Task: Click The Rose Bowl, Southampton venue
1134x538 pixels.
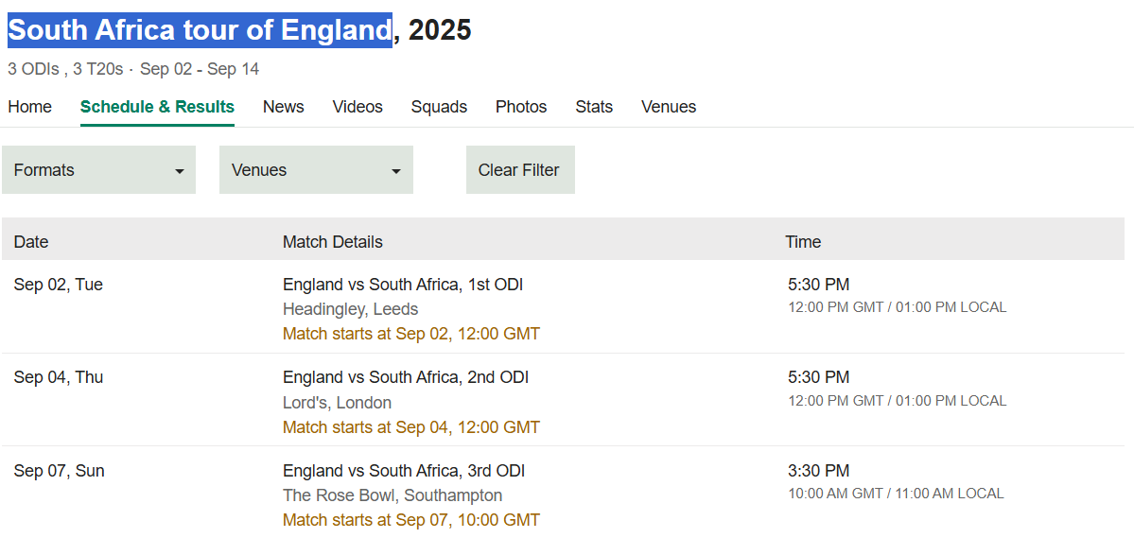Action: tap(392, 496)
